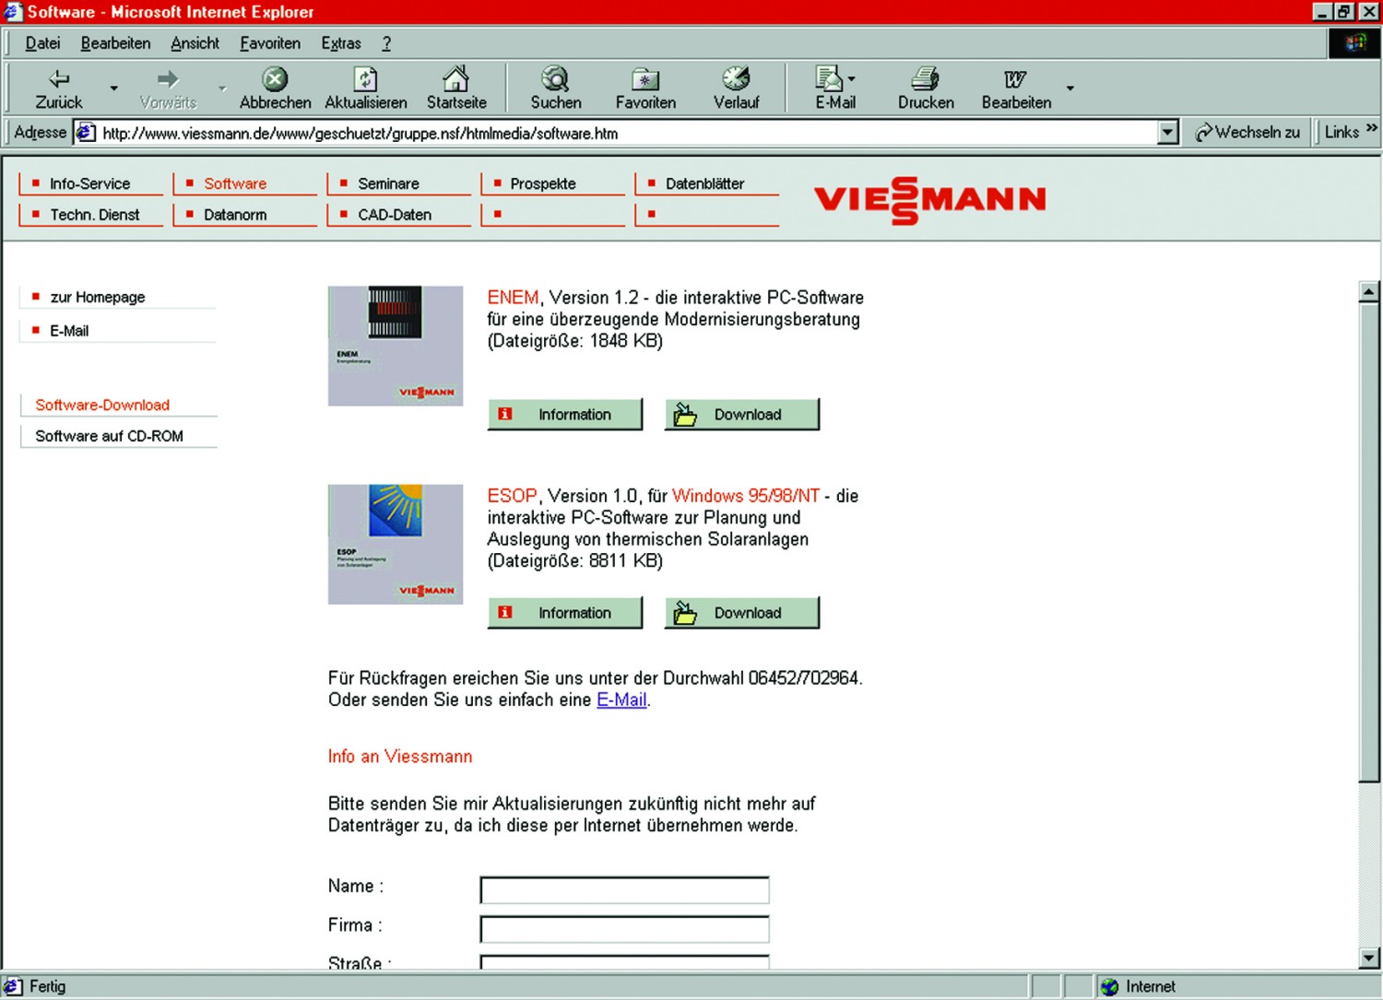Click the Straße input field

[x=624, y=961]
